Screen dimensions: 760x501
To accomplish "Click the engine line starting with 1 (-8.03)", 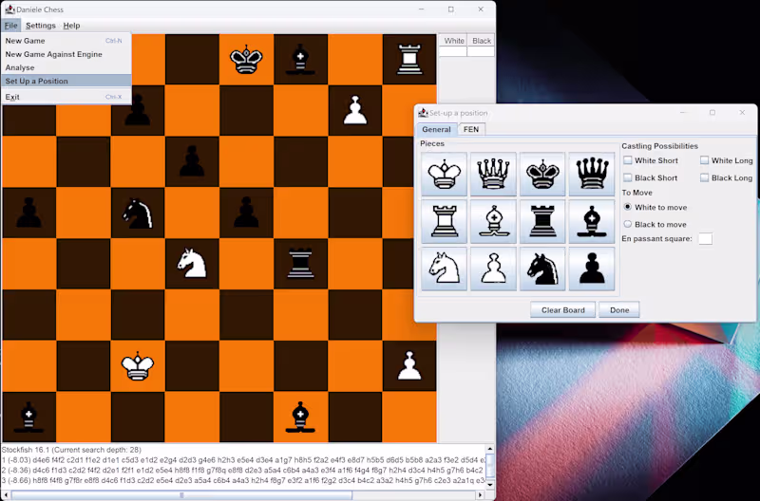I will pos(243,460).
